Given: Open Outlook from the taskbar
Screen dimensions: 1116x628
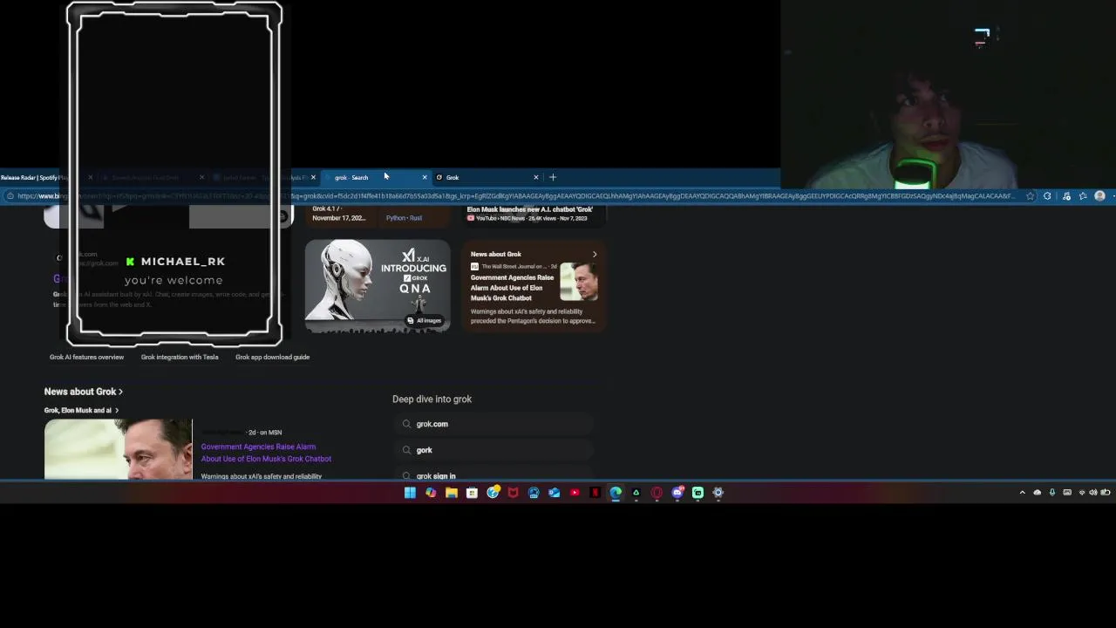Looking at the screenshot, I should pos(554,493).
